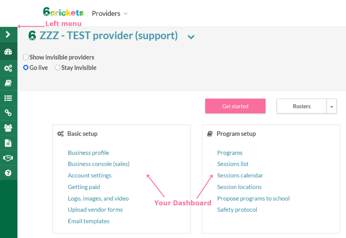
Task: Open the Providers dropdown in the header
Action: (x=110, y=14)
